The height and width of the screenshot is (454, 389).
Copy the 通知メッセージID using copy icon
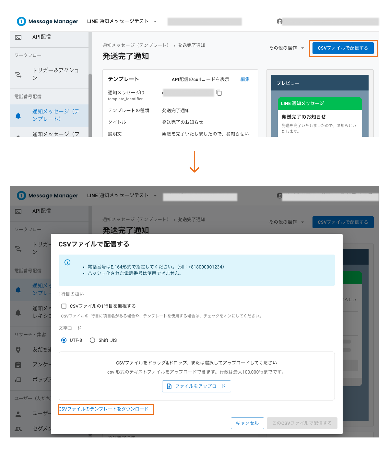pyautogui.click(x=219, y=93)
